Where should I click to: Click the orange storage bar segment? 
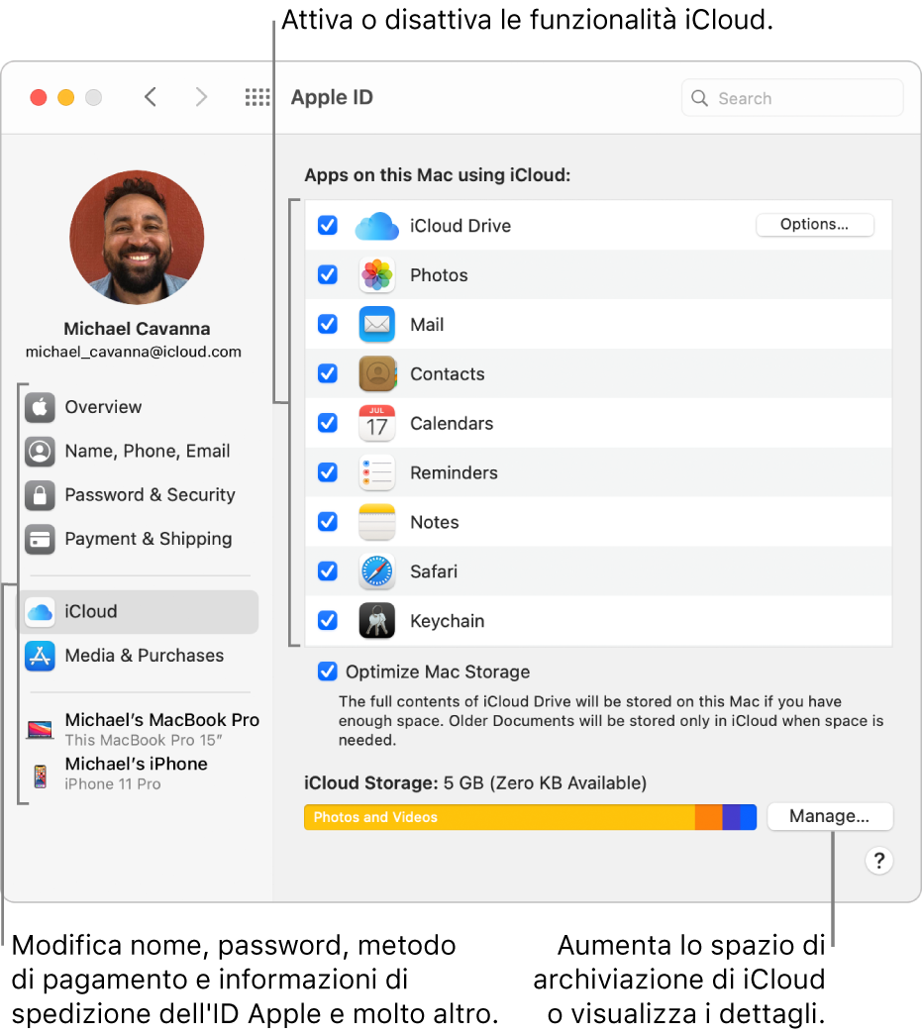coord(709,817)
